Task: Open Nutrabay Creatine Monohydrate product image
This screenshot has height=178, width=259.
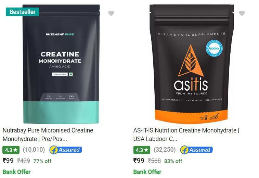Action: click(61, 64)
